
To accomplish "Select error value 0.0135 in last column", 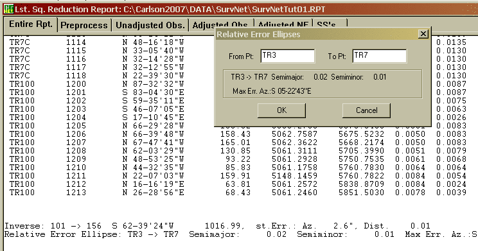I will pos(451,42).
